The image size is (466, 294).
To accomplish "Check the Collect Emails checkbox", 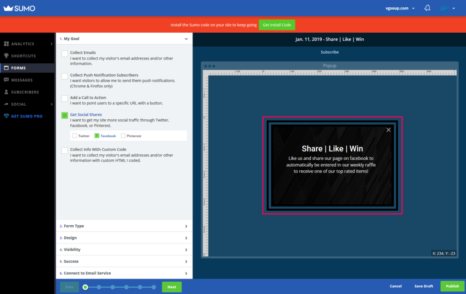I will (x=65, y=54).
